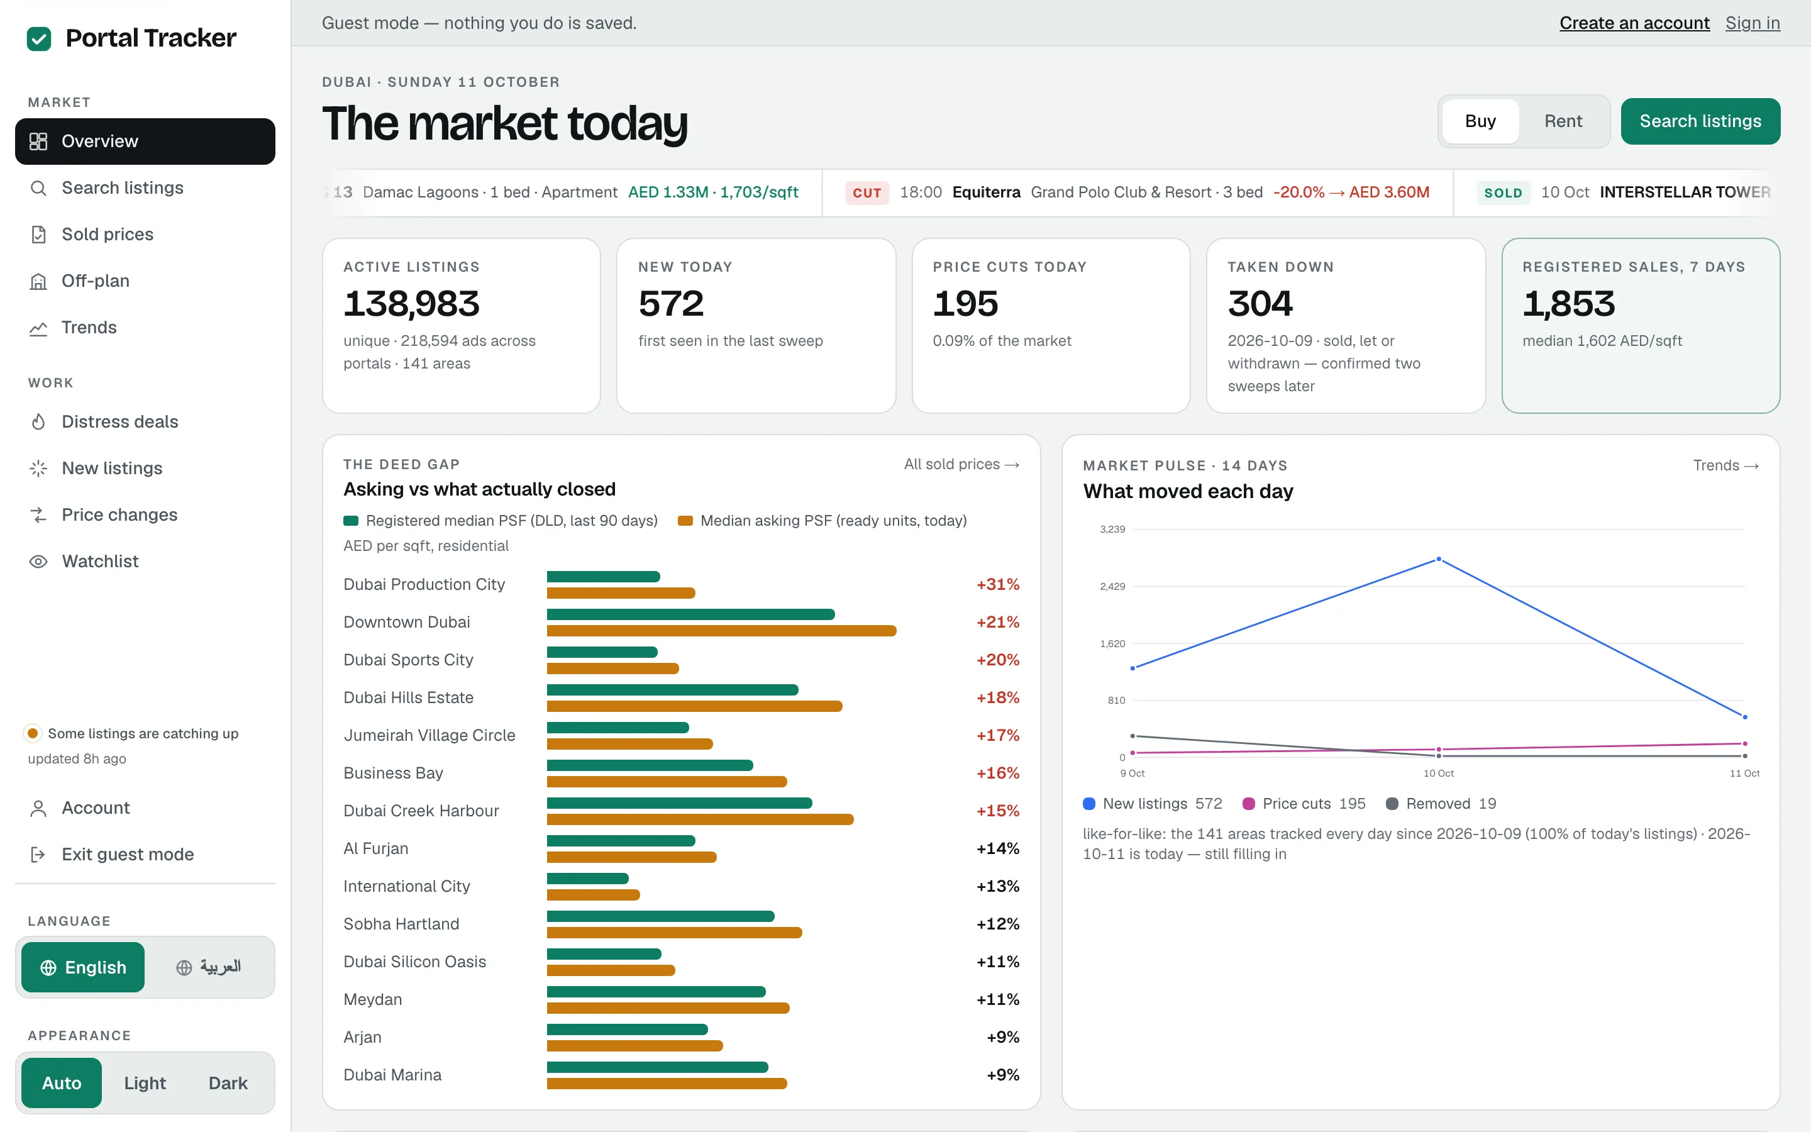
Task: Click the orange catching-up status dot
Action: (x=32, y=733)
